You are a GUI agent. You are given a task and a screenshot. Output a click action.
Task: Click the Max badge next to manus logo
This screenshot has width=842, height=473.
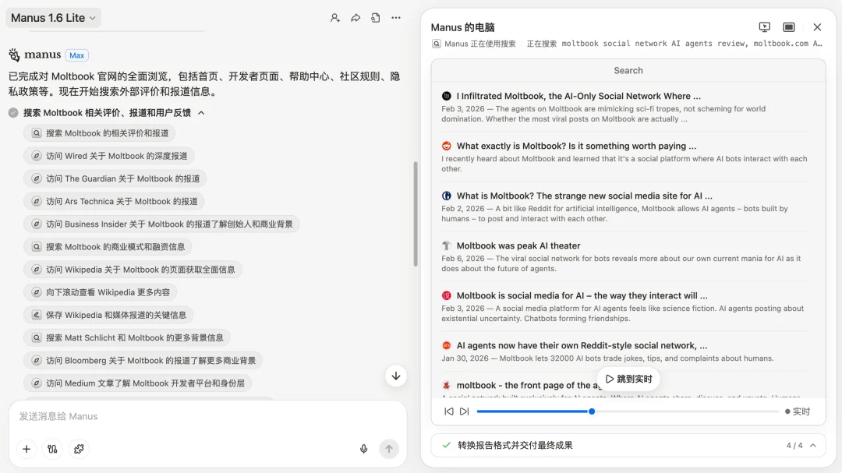[x=76, y=55]
